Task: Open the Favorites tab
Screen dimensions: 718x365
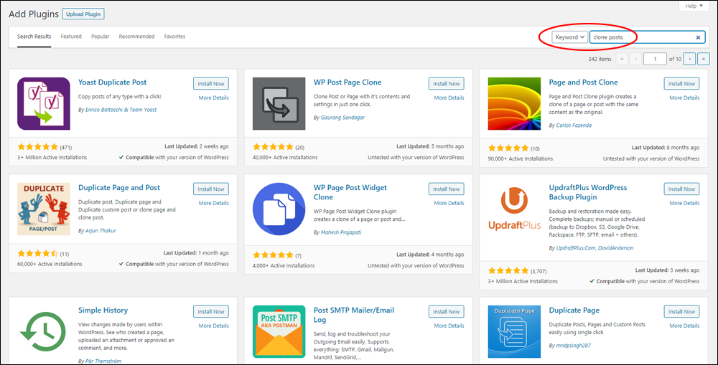Action: pos(175,37)
